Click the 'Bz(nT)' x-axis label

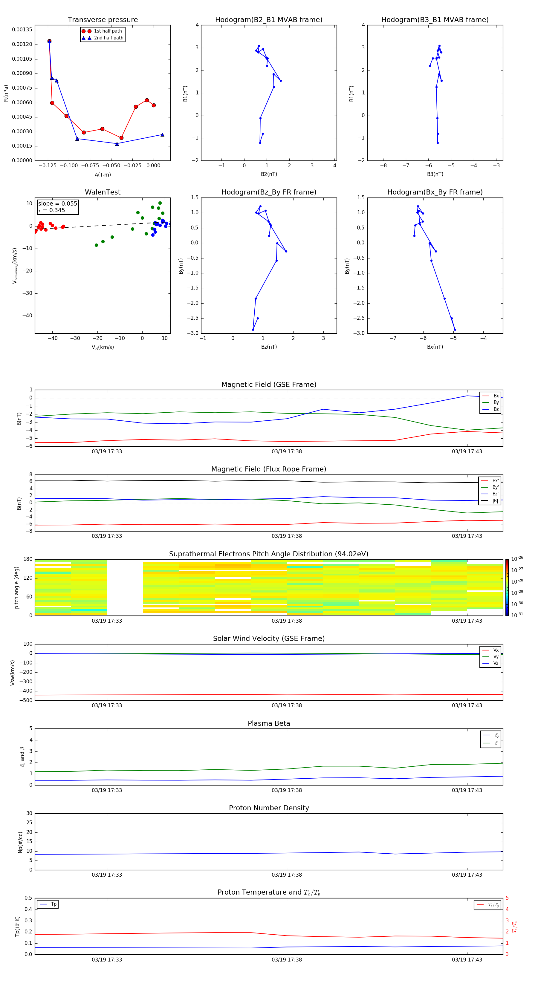(x=269, y=347)
